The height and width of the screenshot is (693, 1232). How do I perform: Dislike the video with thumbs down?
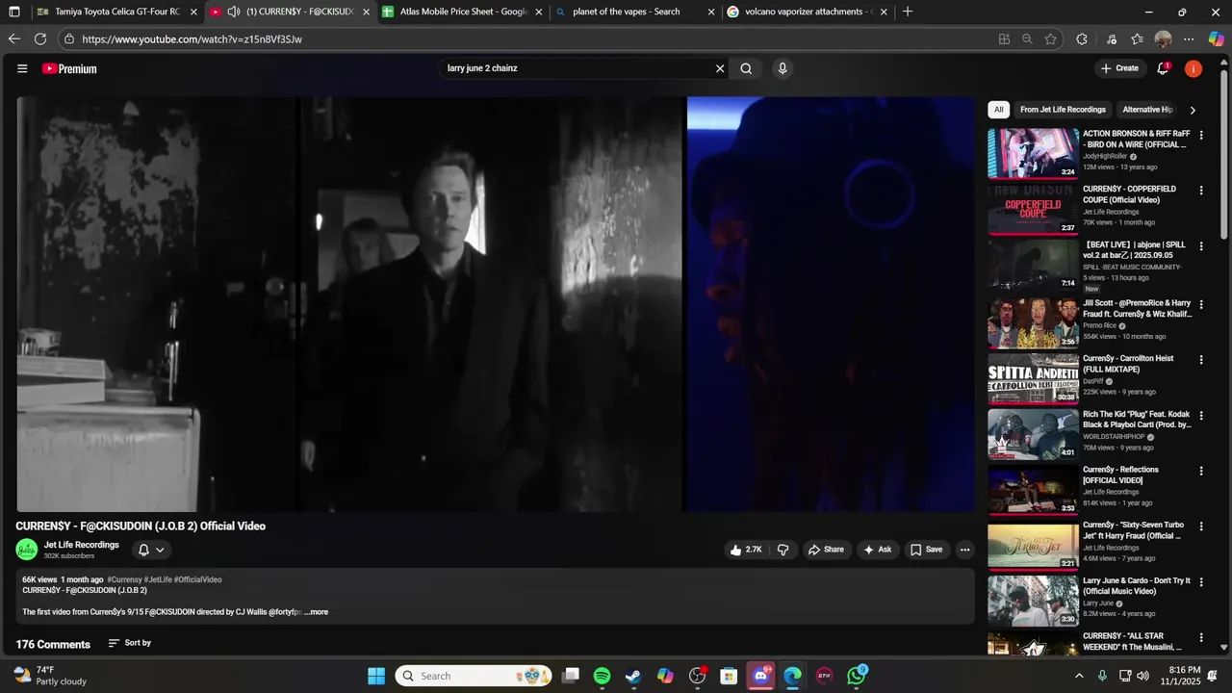point(783,550)
